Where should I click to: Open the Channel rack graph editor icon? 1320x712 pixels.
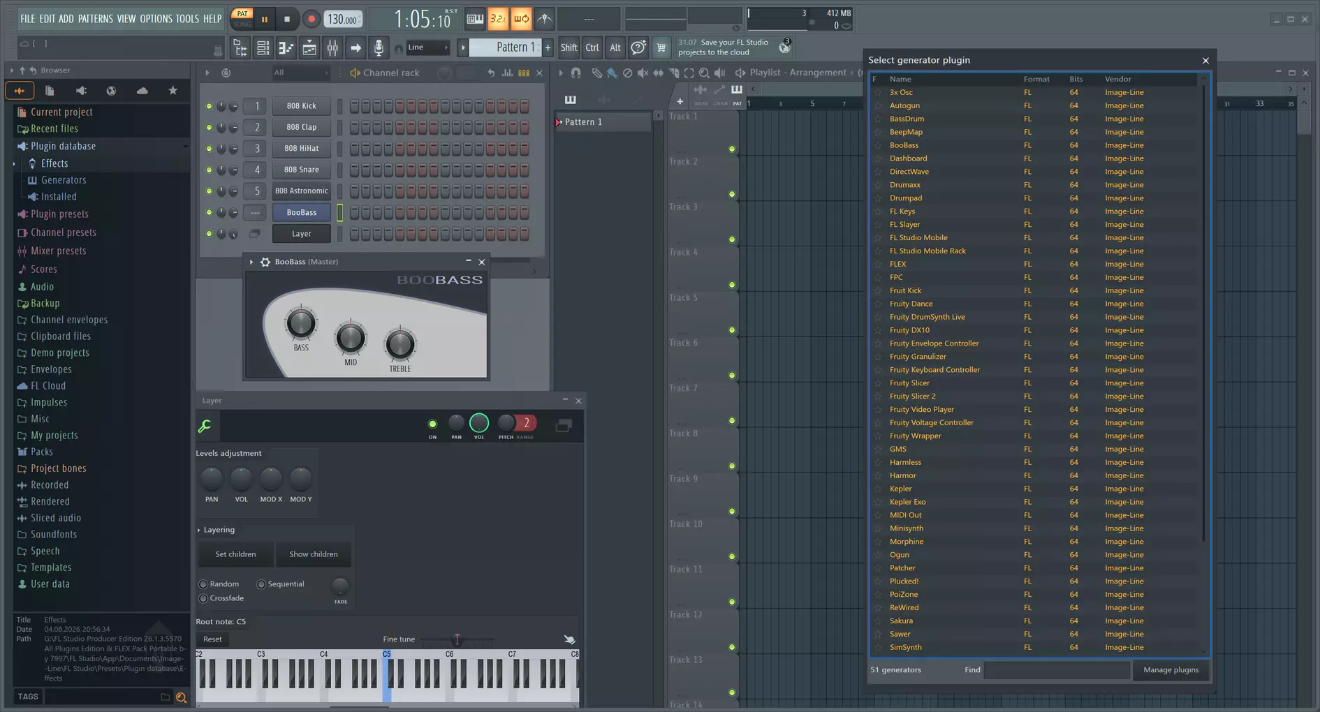pos(507,73)
